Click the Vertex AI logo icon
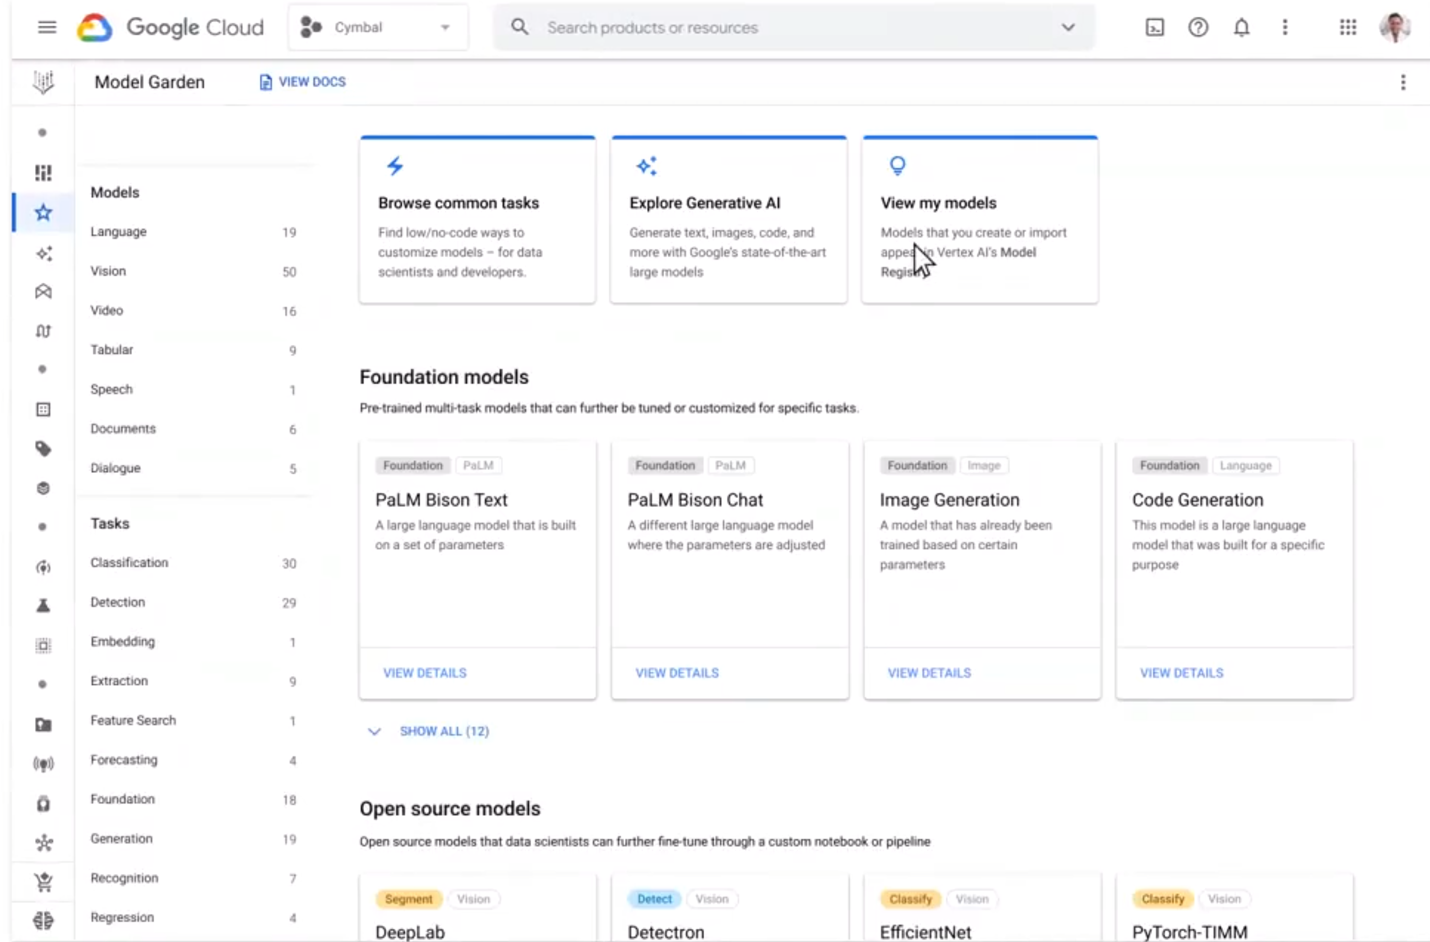Viewport: 1430px width, 942px height. (x=43, y=82)
